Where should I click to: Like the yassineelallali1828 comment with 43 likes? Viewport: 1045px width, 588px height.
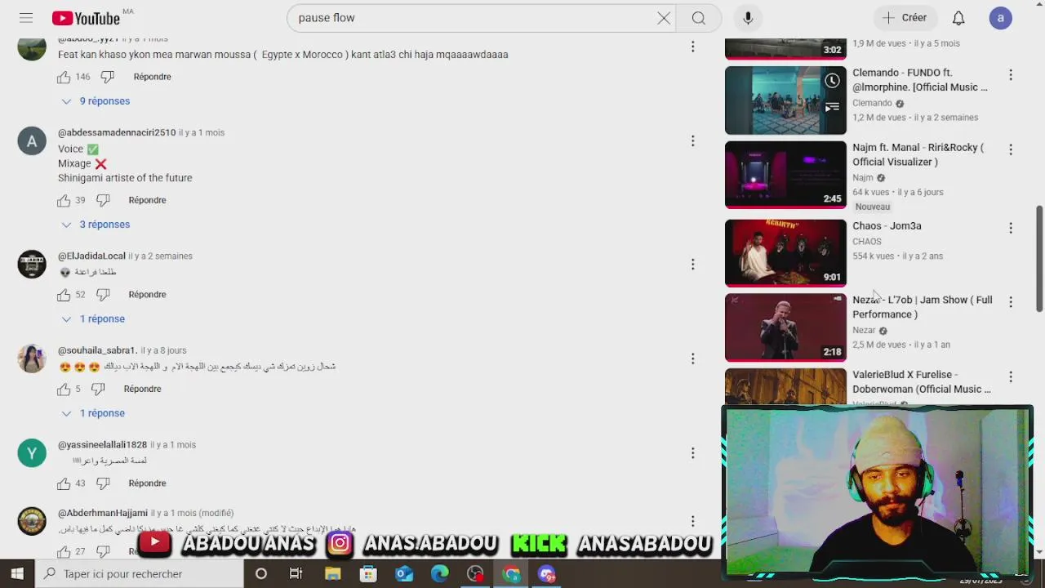click(64, 483)
